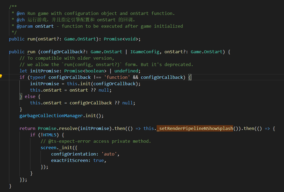Click the Promise<boolean> type annotation
The image size is (284, 192).
click(85, 71)
